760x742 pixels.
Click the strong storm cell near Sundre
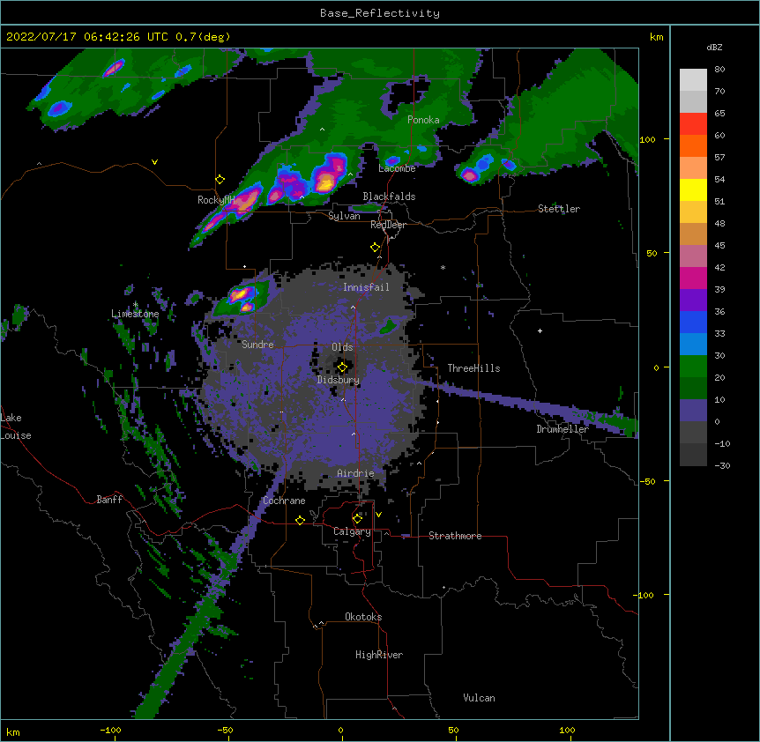242,296
